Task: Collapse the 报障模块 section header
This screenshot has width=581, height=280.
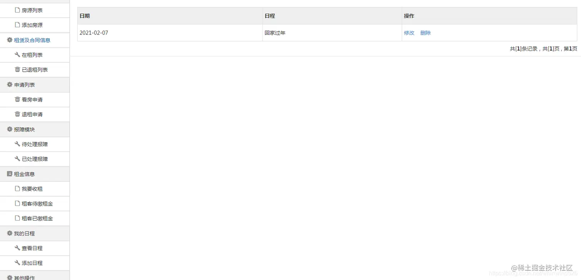Action: tap(35, 129)
